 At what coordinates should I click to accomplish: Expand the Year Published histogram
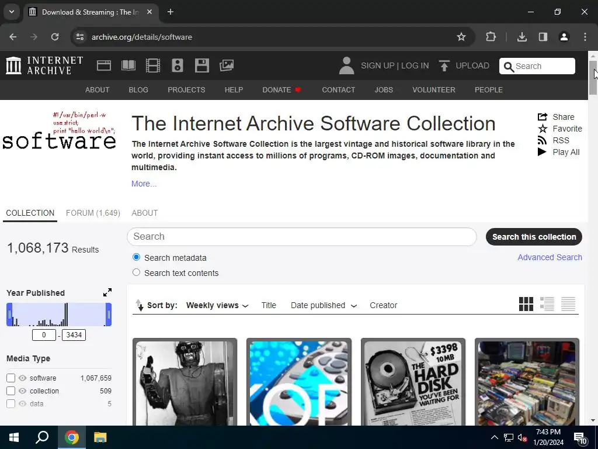pos(107,292)
